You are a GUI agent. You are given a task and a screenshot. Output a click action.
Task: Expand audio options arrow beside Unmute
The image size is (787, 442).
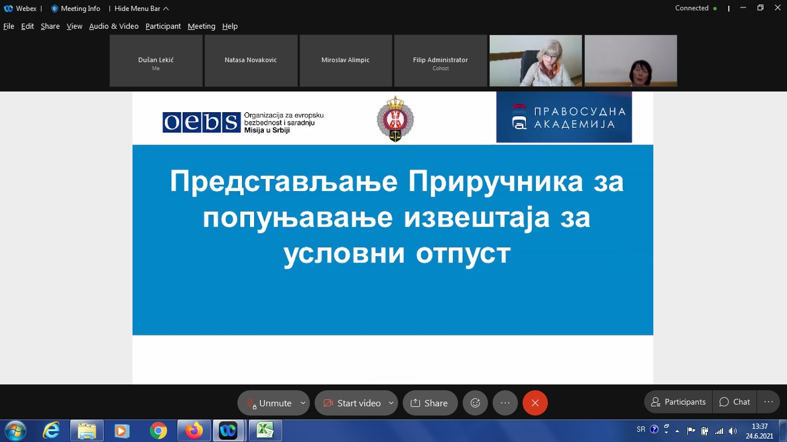tap(303, 403)
